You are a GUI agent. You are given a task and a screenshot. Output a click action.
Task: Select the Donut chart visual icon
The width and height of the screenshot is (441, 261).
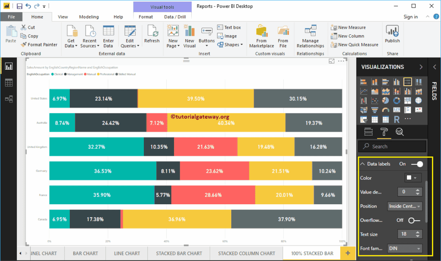397,100
